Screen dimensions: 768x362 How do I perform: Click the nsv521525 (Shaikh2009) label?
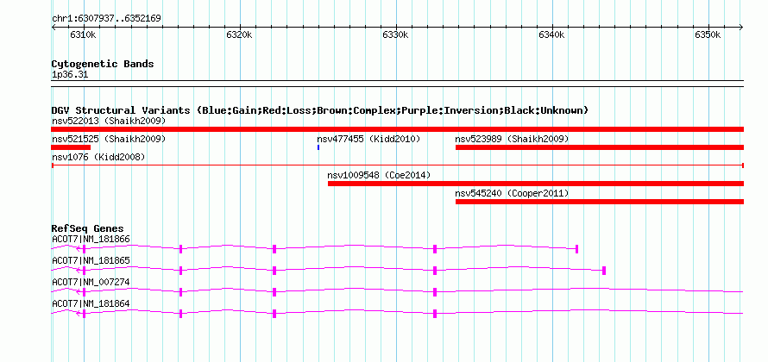[x=109, y=139]
